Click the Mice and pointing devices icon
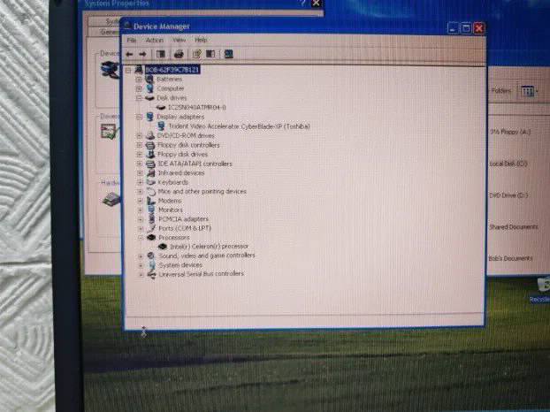Viewport: 550px width, 412px height. click(151, 192)
